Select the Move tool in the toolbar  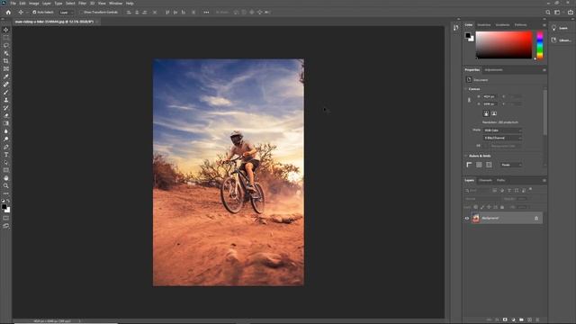(x=6, y=30)
